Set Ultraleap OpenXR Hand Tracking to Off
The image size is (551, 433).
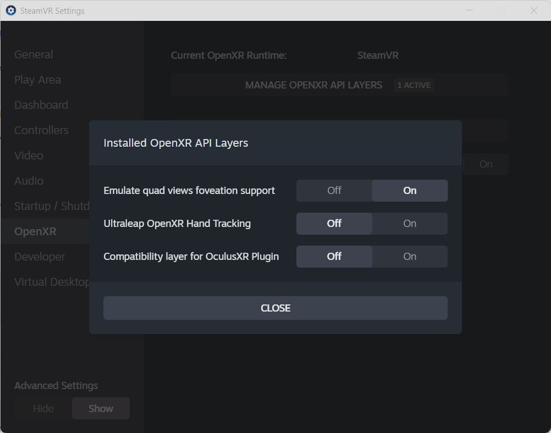(x=334, y=224)
